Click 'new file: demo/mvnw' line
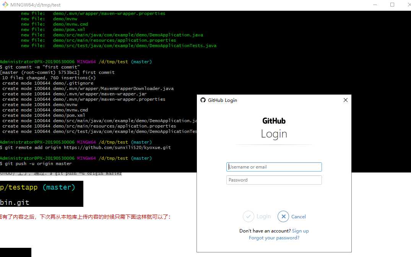 click(x=49, y=19)
